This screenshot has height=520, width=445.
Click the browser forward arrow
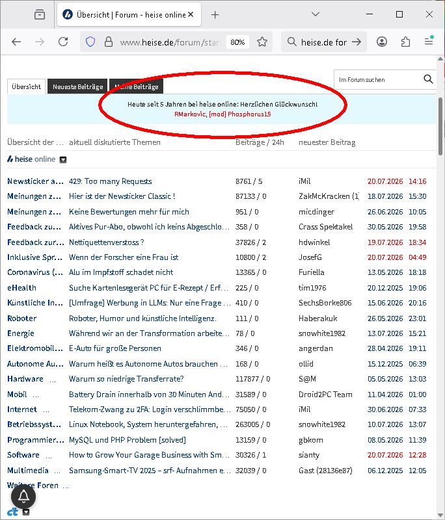point(40,42)
